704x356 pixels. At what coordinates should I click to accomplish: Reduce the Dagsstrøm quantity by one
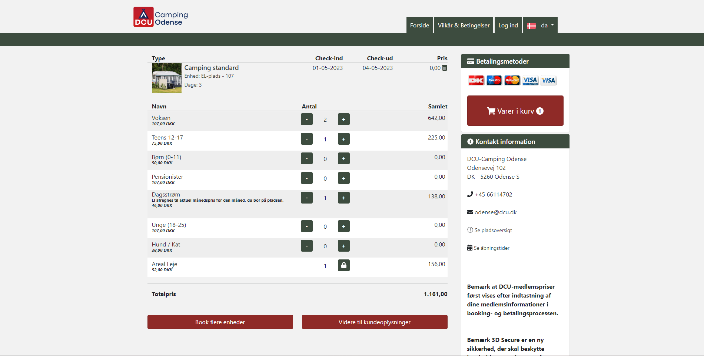click(306, 198)
